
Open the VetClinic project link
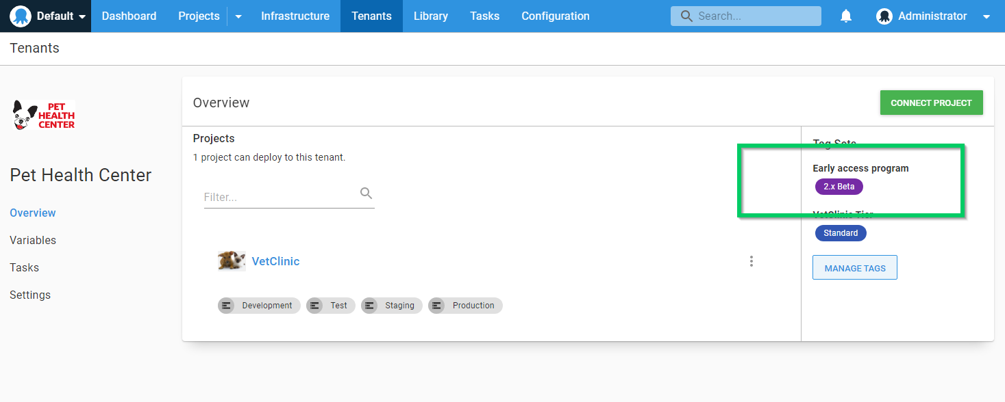[275, 261]
